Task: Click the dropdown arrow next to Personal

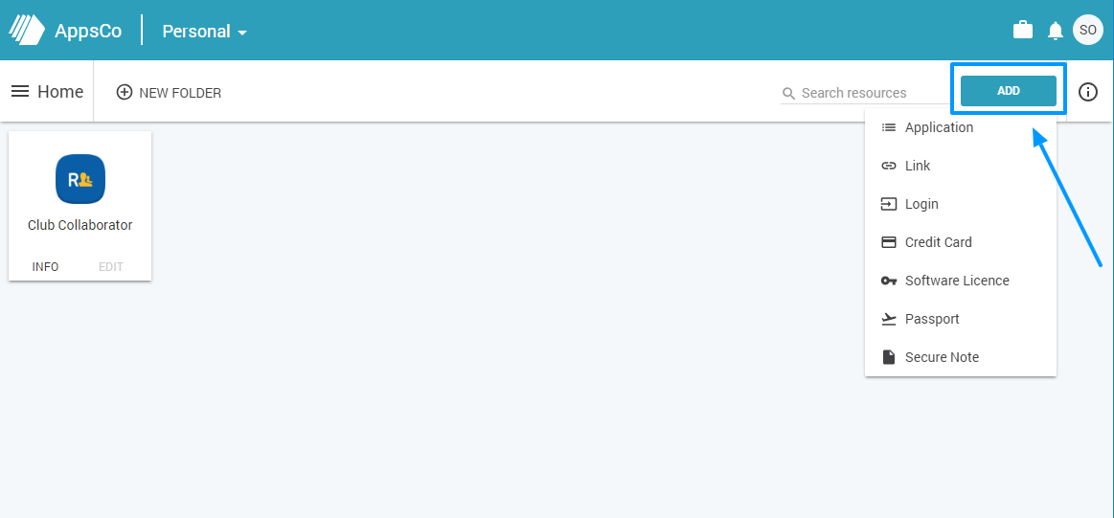Action: click(x=242, y=33)
